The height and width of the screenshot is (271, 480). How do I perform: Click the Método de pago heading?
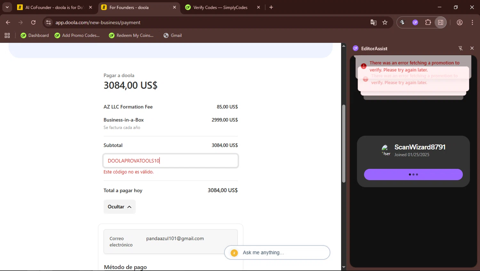(125, 267)
